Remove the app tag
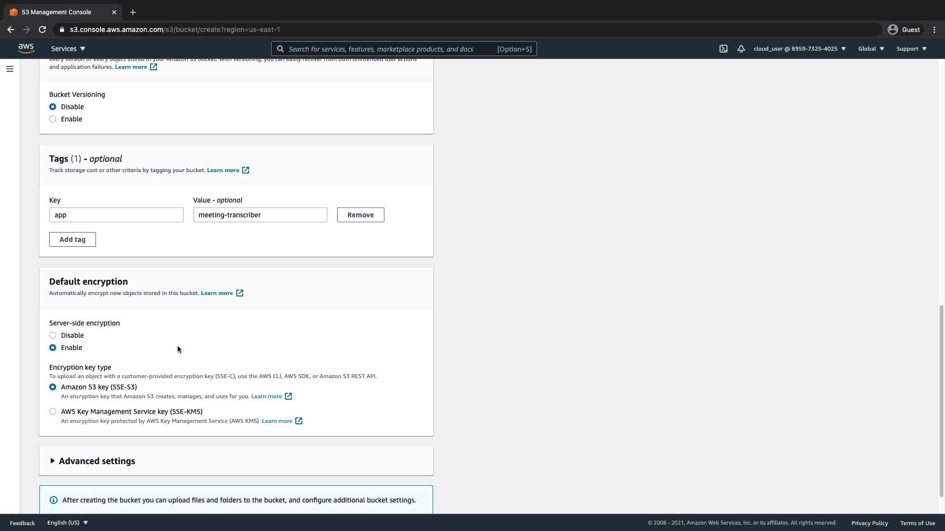 pos(360,215)
